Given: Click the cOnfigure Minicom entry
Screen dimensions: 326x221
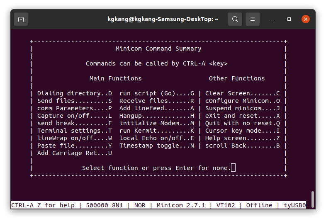Looking at the screenshot, I should [x=242, y=101].
